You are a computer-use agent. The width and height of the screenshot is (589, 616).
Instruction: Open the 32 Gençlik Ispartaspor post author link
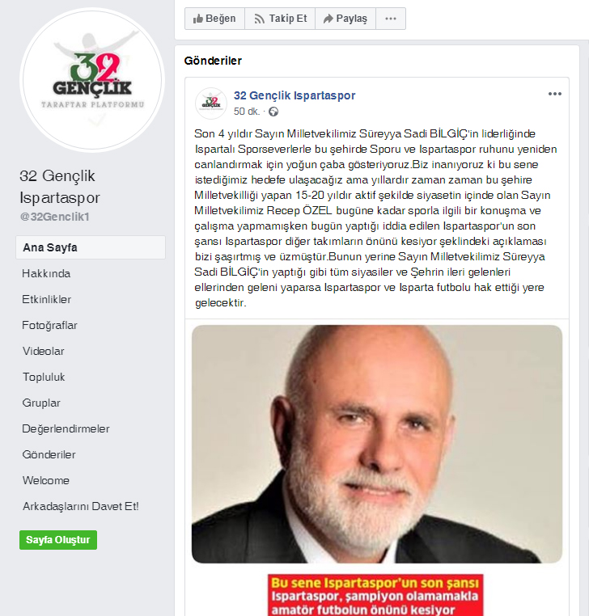[294, 95]
